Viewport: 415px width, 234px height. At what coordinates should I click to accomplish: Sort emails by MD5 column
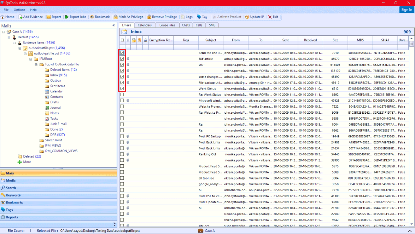click(360, 40)
